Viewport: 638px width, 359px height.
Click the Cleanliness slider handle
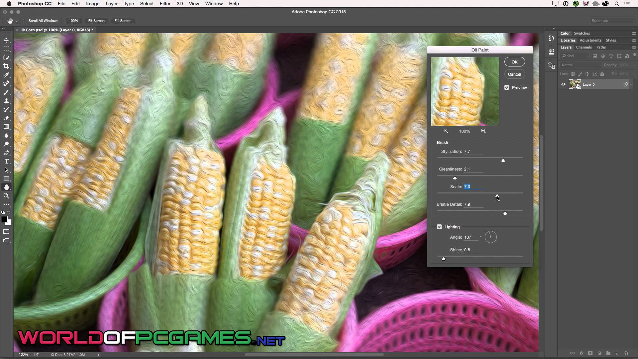click(455, 178)
